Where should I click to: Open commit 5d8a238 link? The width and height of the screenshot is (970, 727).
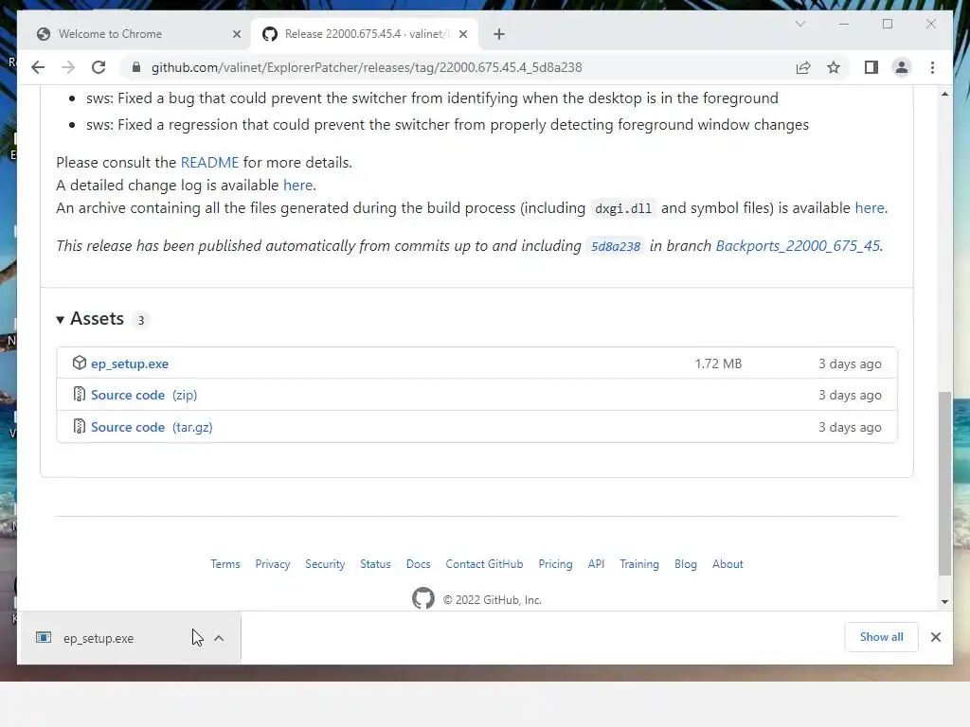point(616,246)
